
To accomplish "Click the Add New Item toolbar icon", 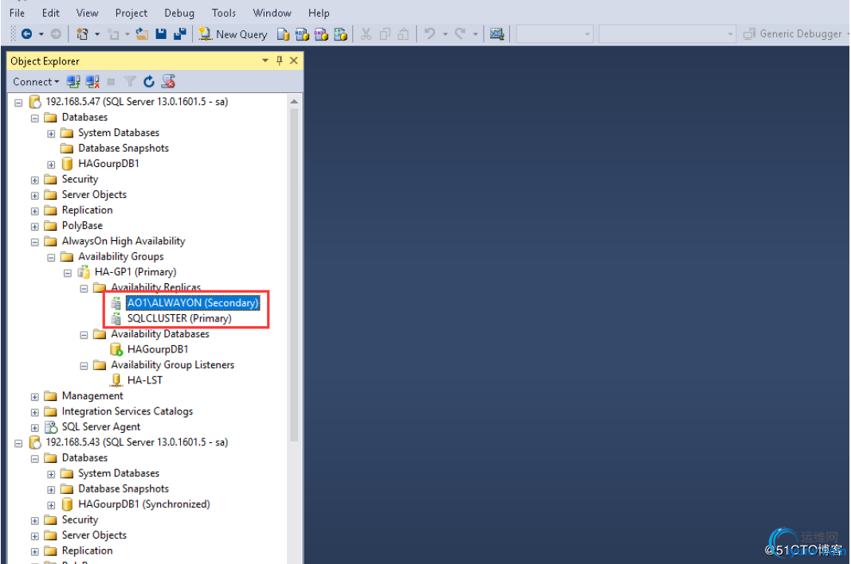I will pyautogui.click(x=113, y=34).
